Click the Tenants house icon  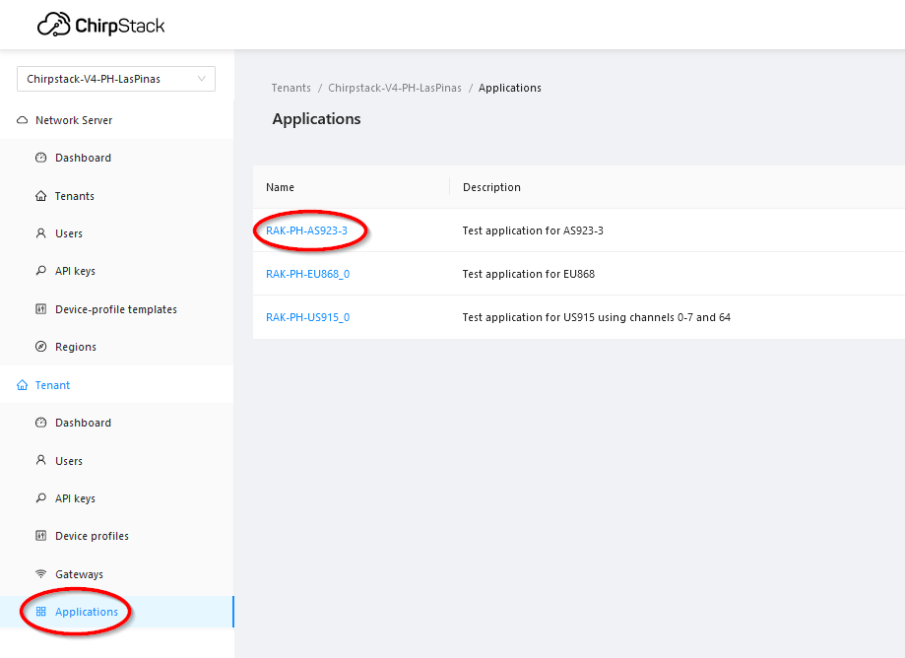tap(41, 196)
